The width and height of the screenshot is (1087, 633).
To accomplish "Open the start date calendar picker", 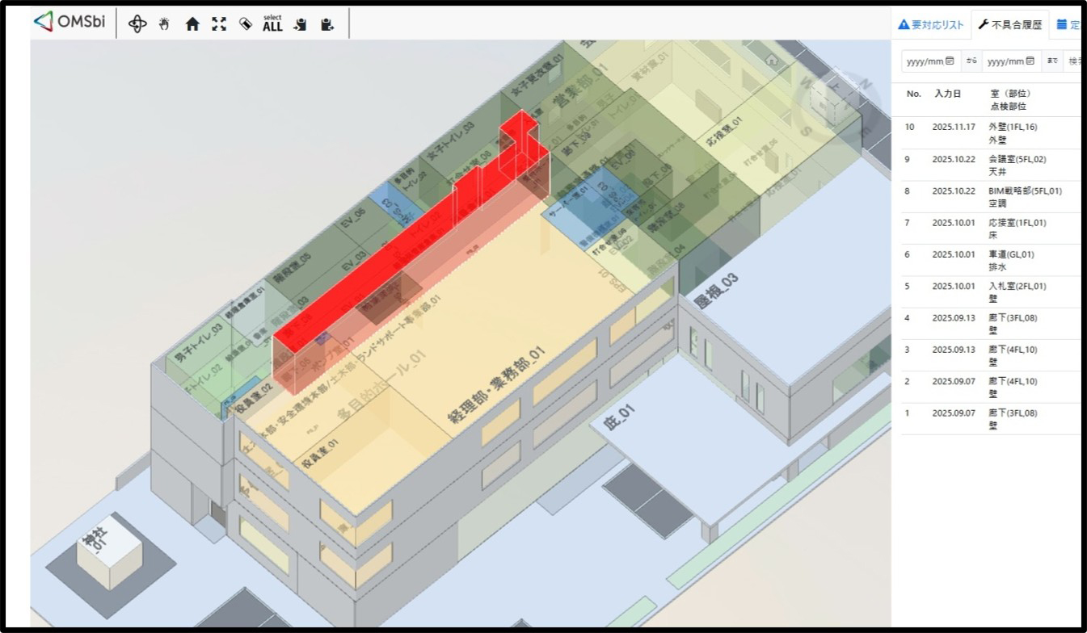I will point(950,61).
